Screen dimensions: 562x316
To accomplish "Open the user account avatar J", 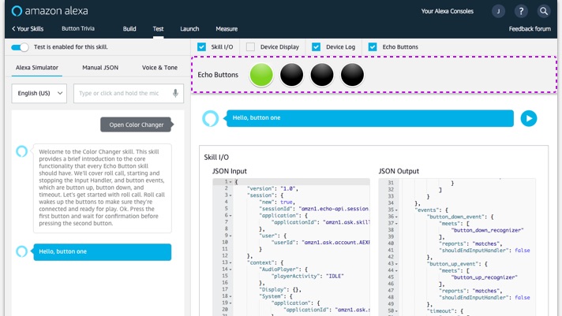I will click(498, 11).
